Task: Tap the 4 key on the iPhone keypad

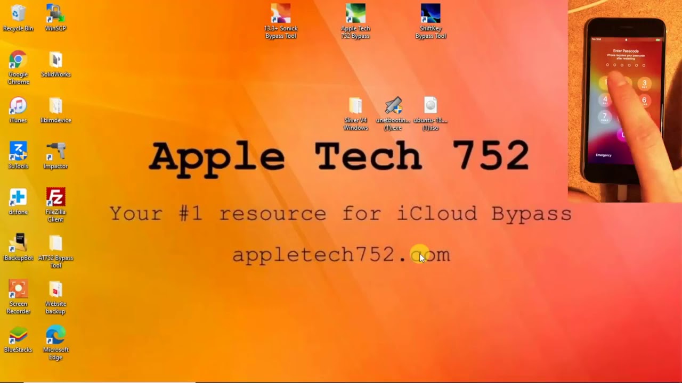Action: (x=605, y=99)
